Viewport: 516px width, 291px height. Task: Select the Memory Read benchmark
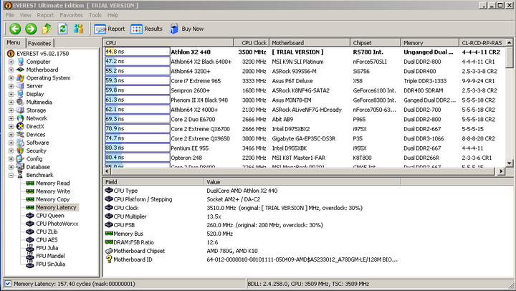pyautogui.click(x=52, y=183)
